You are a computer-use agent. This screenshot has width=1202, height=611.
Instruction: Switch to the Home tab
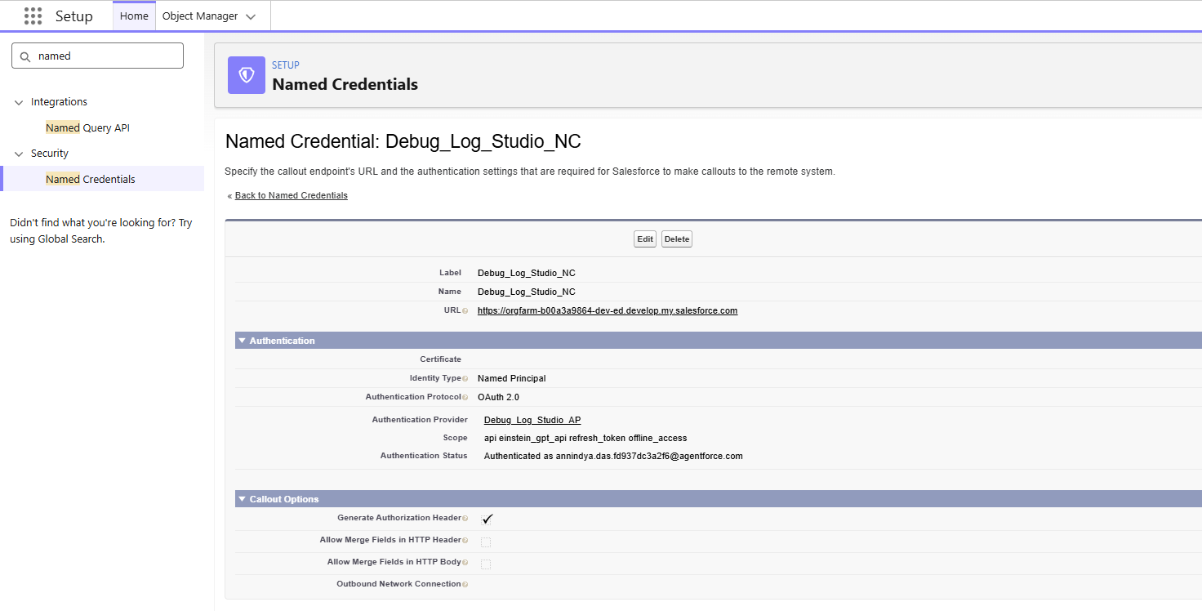tap(134, 16)
